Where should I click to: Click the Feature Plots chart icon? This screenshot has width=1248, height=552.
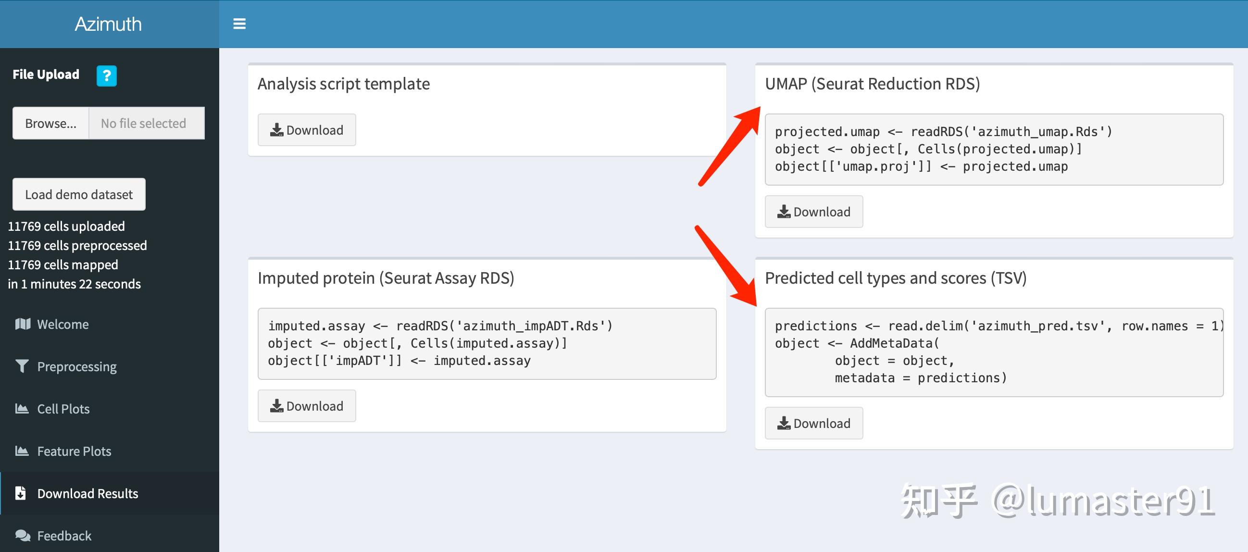(x=22, y=451)
